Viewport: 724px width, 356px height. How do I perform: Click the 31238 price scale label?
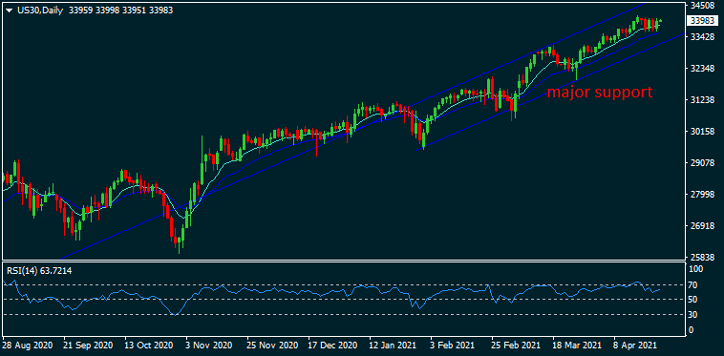click(703, 100)
